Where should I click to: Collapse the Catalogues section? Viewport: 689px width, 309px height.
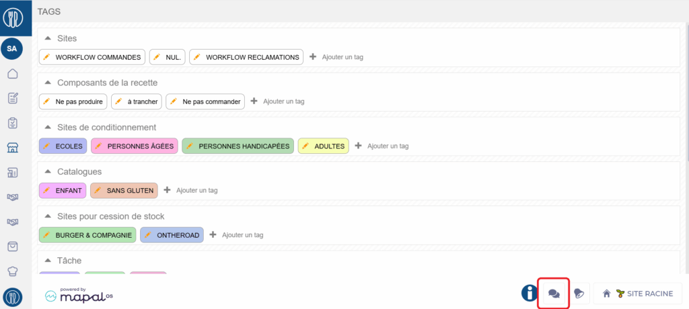click(x=48, y=172)
